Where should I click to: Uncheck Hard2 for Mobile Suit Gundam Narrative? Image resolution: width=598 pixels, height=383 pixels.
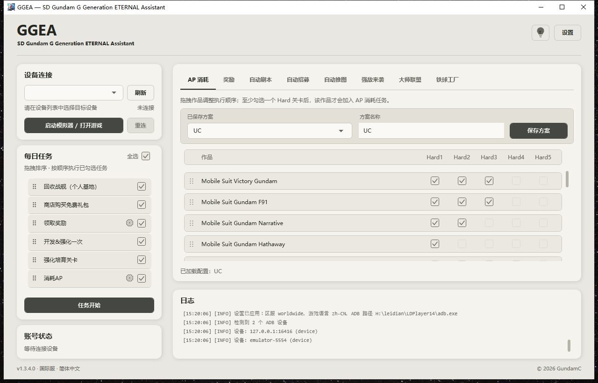[462, 223]
